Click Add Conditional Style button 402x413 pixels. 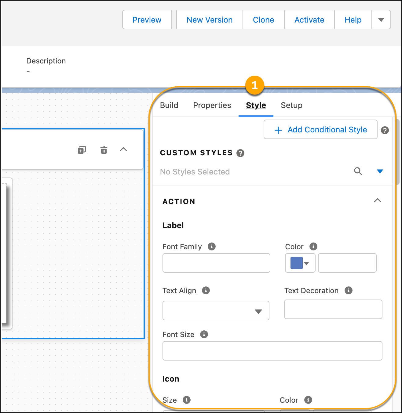coord(320,129)
